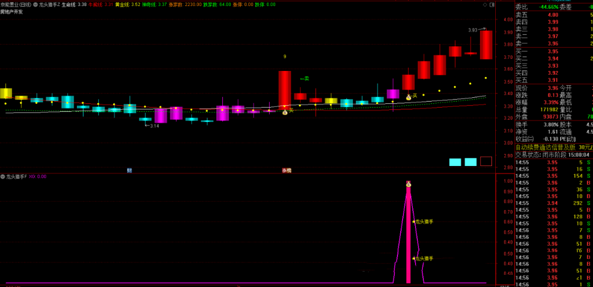
Task: Click the tall red candle labeled 9
Action: 285,90
